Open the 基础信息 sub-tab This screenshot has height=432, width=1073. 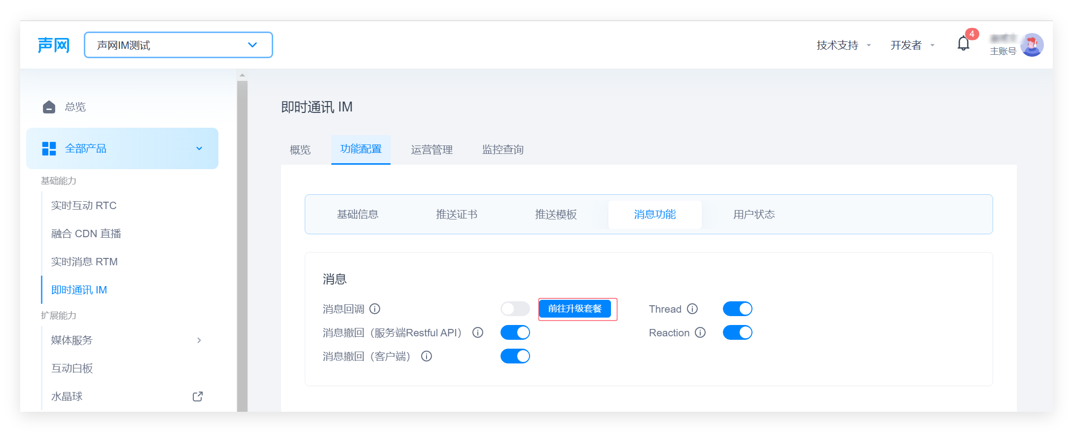click(x=358, y=215)
